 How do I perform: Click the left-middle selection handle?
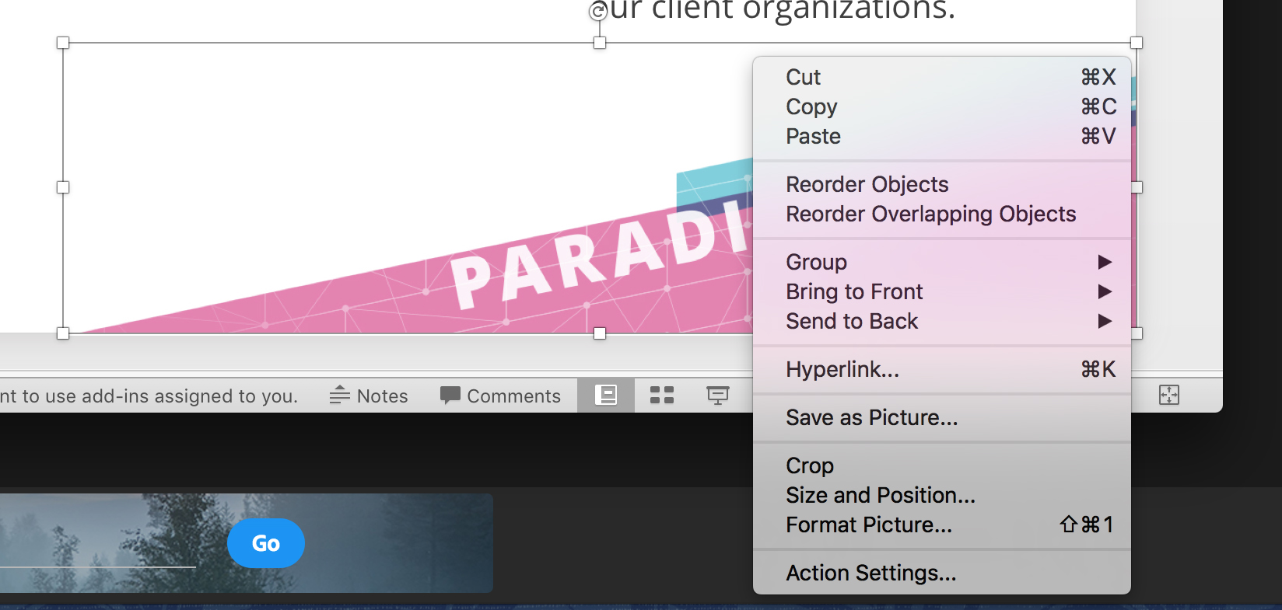(x=63, y=187)
